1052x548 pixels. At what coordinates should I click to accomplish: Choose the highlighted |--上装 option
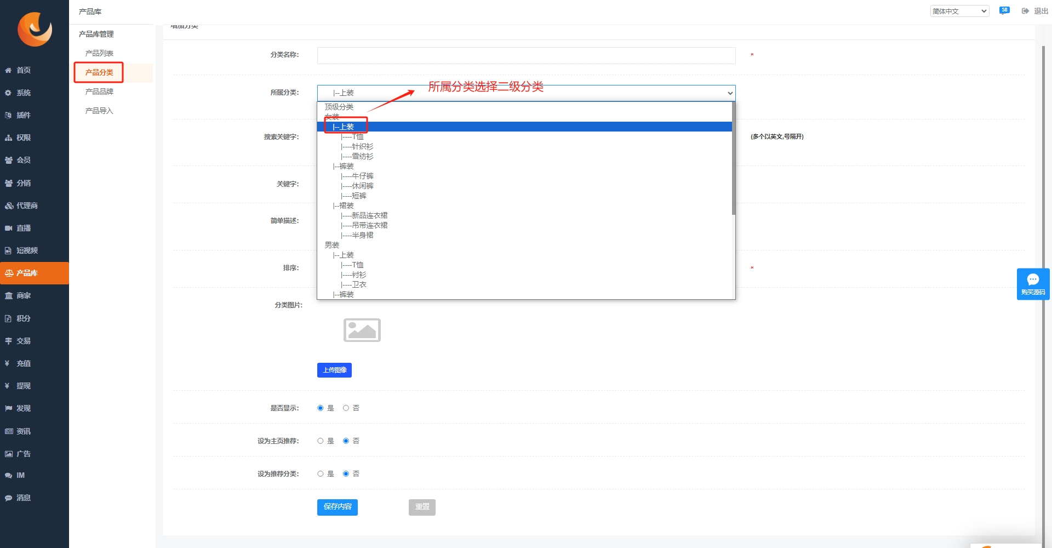524,127
